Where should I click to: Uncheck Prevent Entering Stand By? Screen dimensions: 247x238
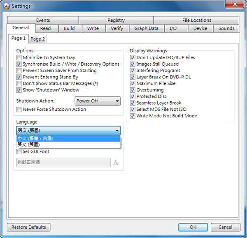pyautogui.click(x=19, y=77)
